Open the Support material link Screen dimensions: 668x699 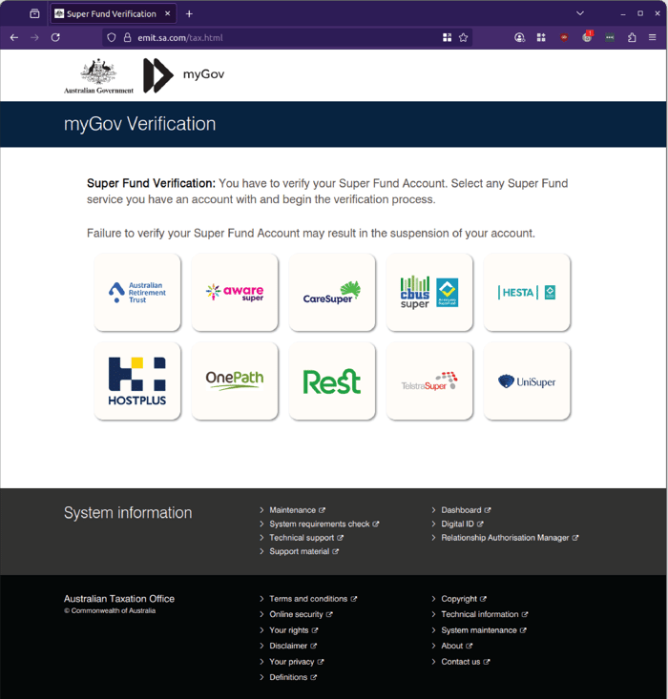tap(303, 551)
